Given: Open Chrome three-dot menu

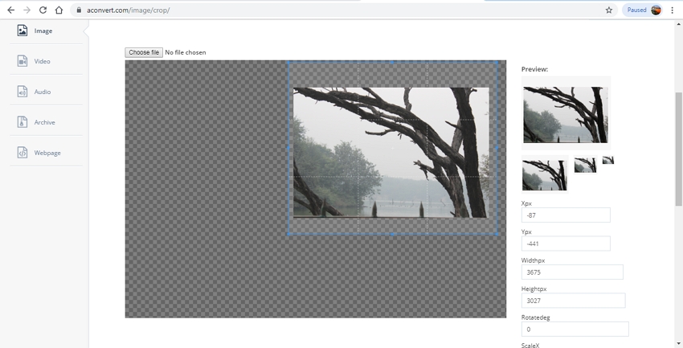Looking at the screenshot, I should pos(673,10).
